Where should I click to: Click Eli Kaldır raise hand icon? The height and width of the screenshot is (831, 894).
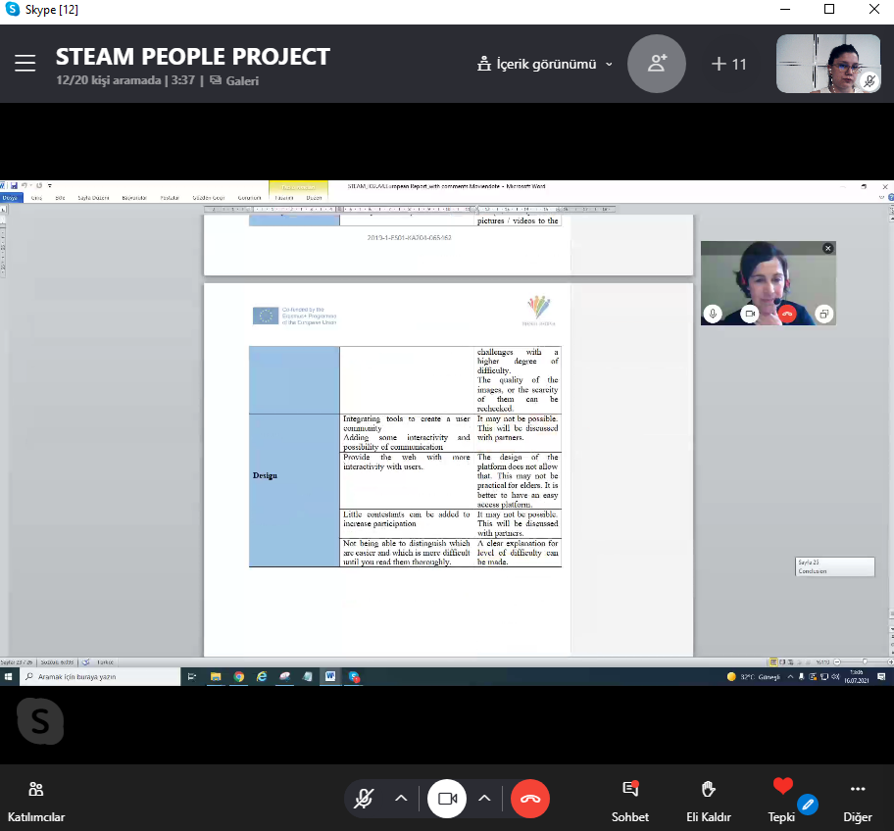pos(708,800)
